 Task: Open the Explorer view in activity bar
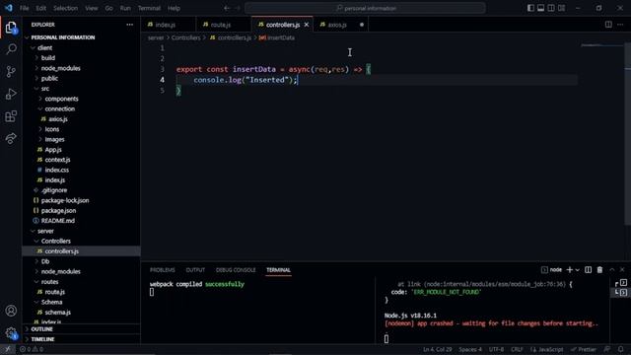pos(11,28)
